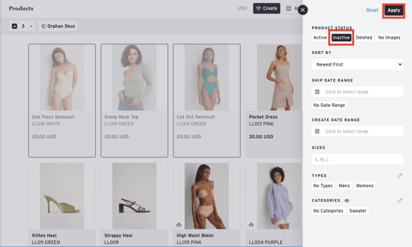Click the Reset link
This screenshot has height=247, width=412.
tap(372, 10)
